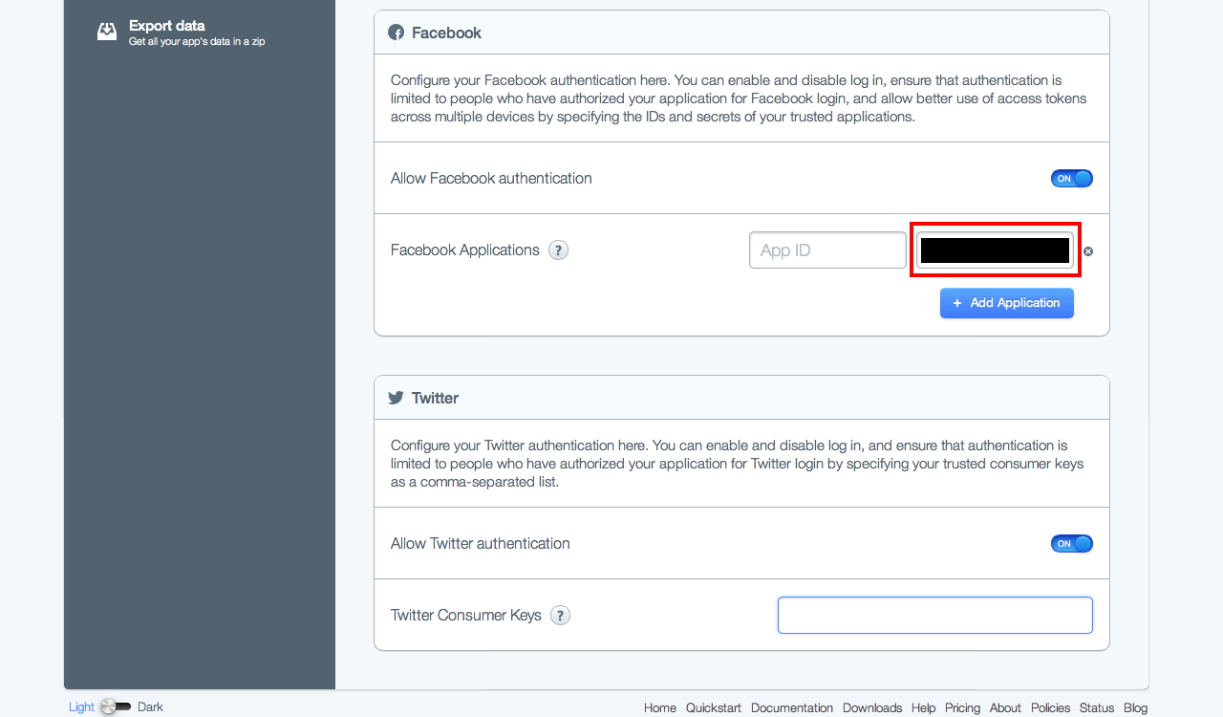Screen dimensions: 1223x717
Task: Click the Facebook section heading text
Action: 446,33
